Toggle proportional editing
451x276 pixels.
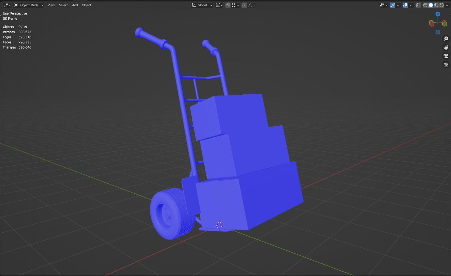(244, 5)
